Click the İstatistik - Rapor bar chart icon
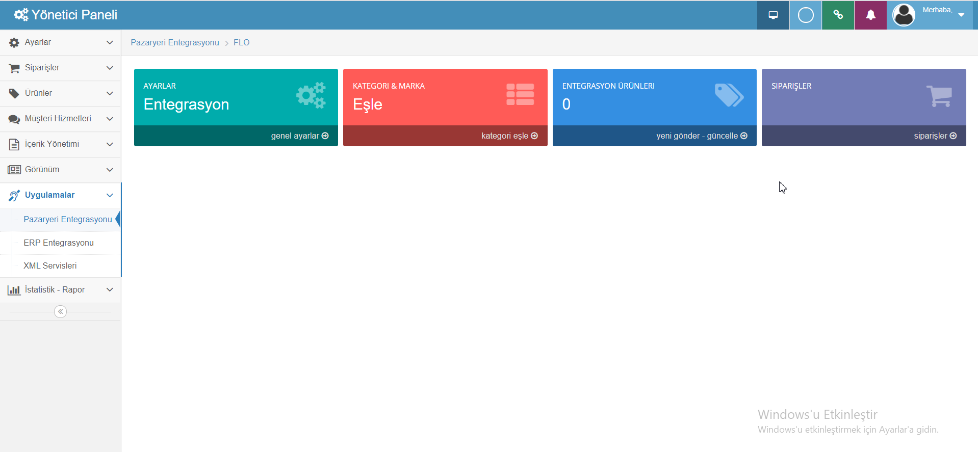978x452 pixels. click(14, 290)
